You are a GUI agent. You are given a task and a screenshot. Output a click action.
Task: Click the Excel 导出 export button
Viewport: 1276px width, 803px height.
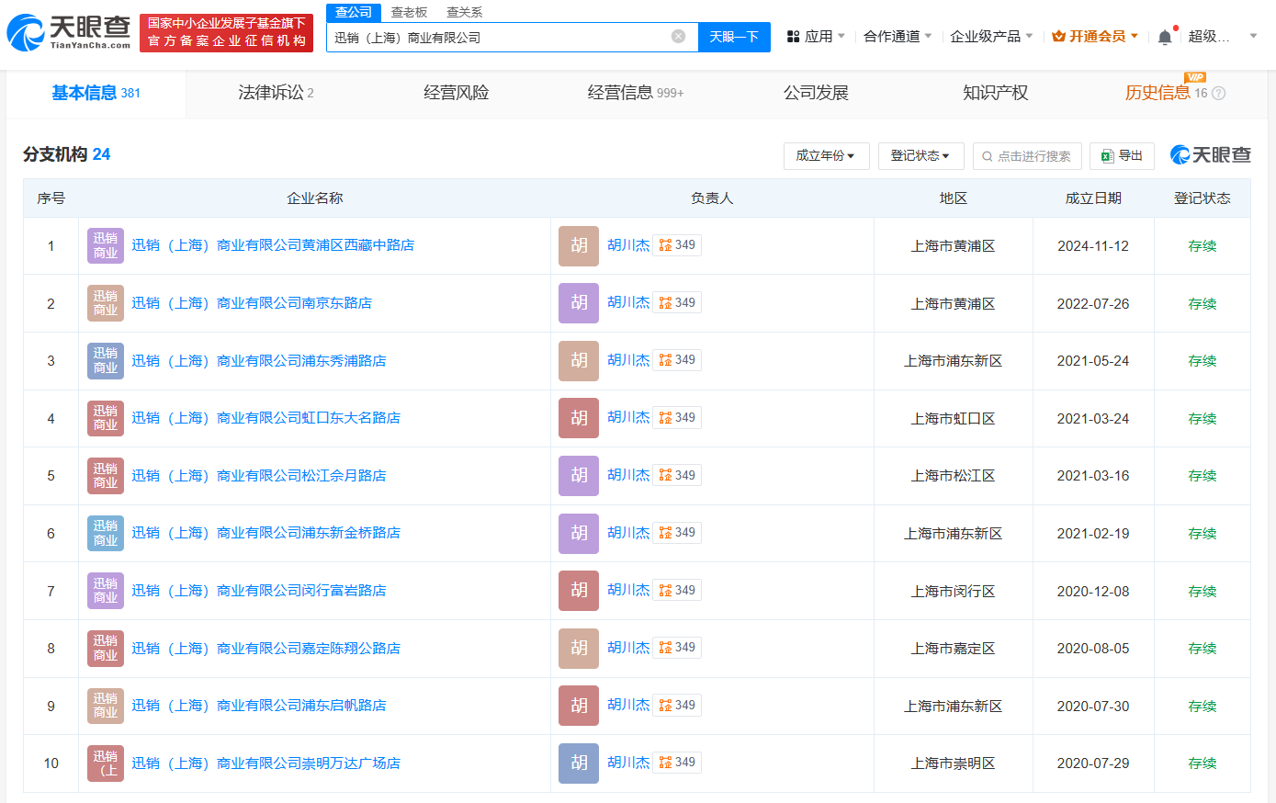coord(1122,156)
